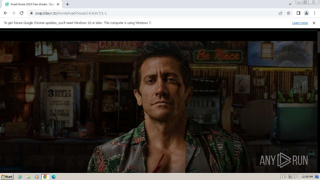Open Chrome's three-dot menu
Screen dimensions: 320x180
314,13
